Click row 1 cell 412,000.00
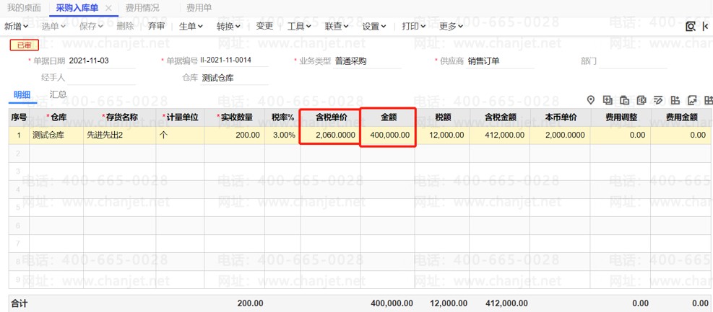This screenshot has height=312, width=713. [x=500, y=135]
